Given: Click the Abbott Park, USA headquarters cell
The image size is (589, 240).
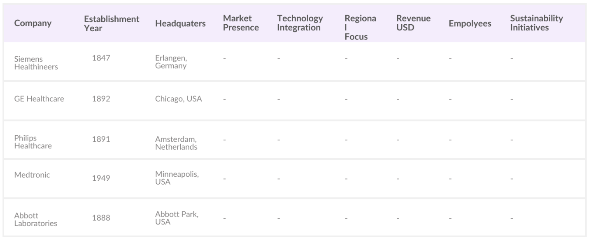Looking at the screenshot, I should pyautogui.click(x=177, y=218).
